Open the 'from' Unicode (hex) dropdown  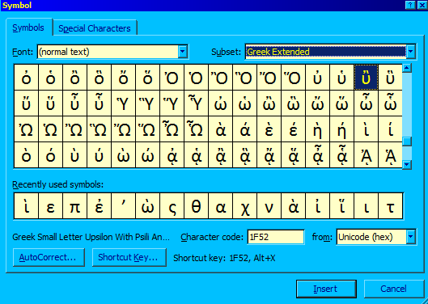pos(411,237)
